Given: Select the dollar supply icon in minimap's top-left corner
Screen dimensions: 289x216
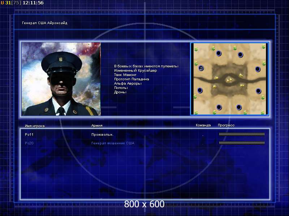Looking at the screenshot, I should pos(196,49).
